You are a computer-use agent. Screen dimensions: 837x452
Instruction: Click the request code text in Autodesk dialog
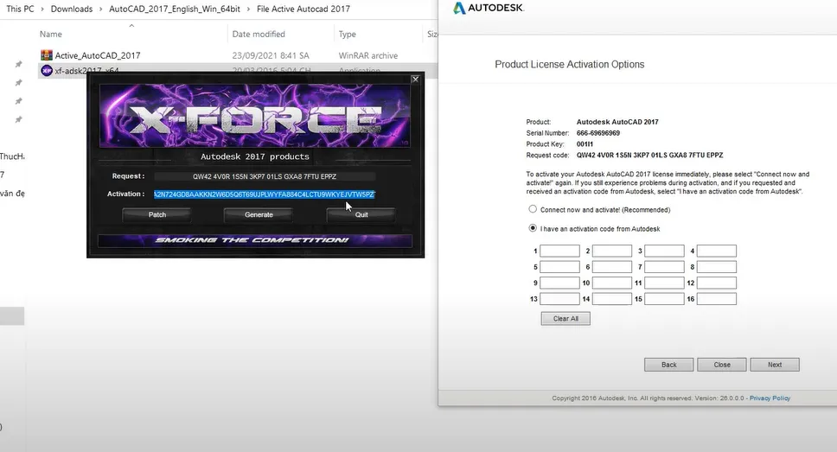649,156
